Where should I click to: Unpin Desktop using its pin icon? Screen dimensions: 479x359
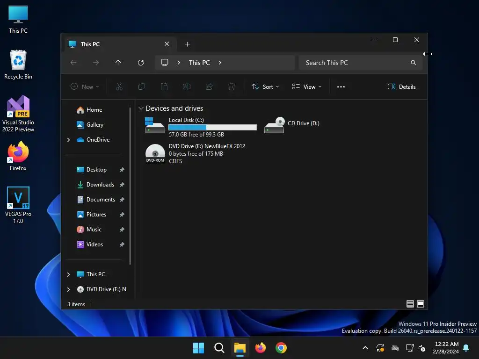tap(122, 170)
